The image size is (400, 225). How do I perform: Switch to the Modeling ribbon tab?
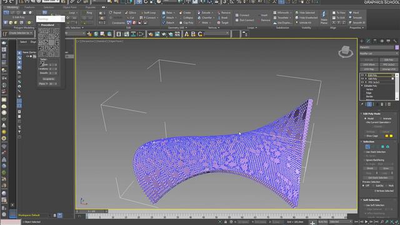pos(12,7)
